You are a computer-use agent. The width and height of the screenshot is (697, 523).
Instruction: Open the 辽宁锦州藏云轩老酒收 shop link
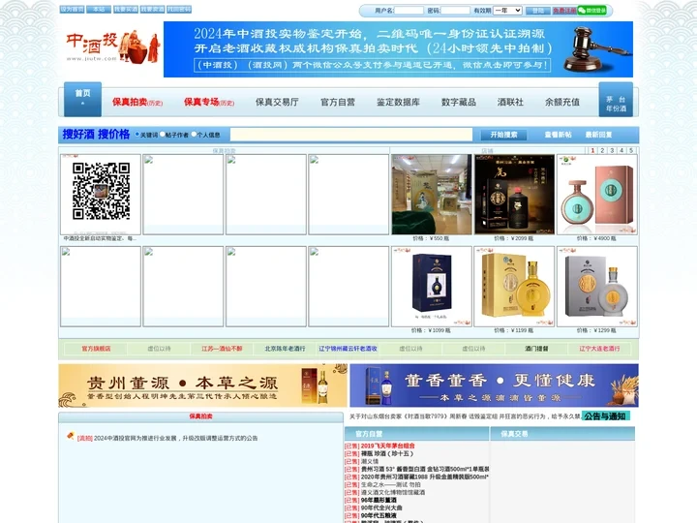(x=348, y=349)
